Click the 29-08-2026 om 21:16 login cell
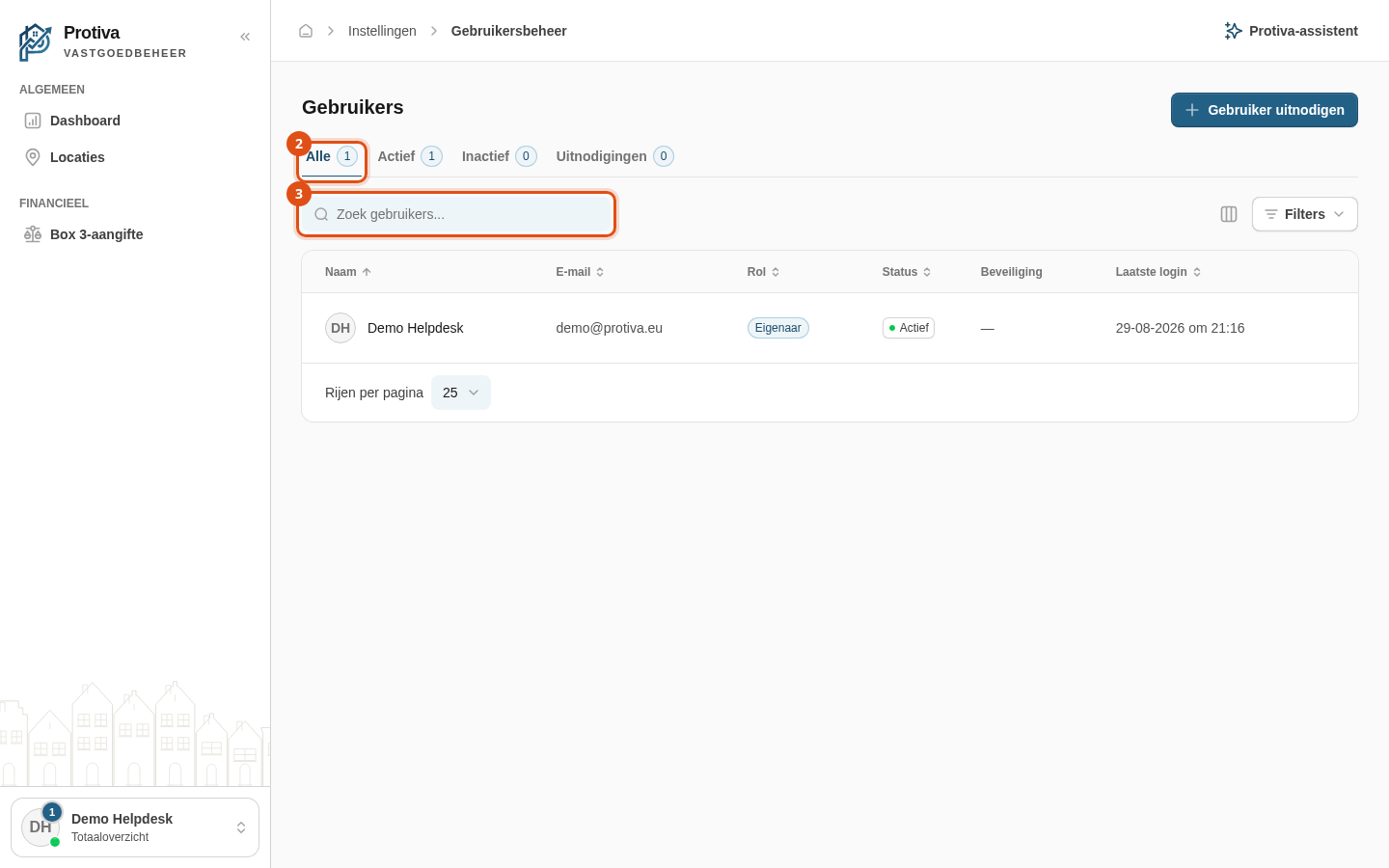Viewport: 1389px width, 868px height. 1181,328
